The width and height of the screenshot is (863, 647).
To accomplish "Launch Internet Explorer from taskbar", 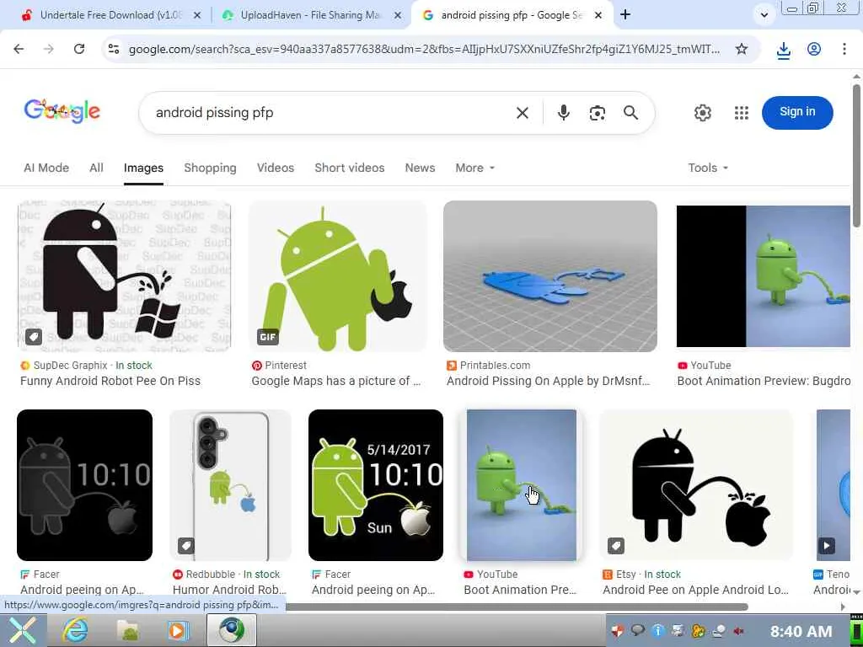I will (75, 630).
